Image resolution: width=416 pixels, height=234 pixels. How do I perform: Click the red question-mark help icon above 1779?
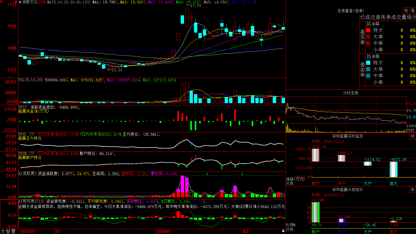16,2
